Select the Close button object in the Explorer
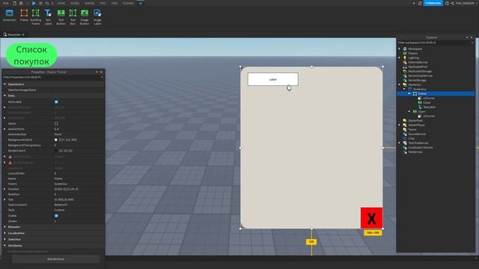Image resolution: width=479 pixels, height=269 pixels. coord(427,103)
